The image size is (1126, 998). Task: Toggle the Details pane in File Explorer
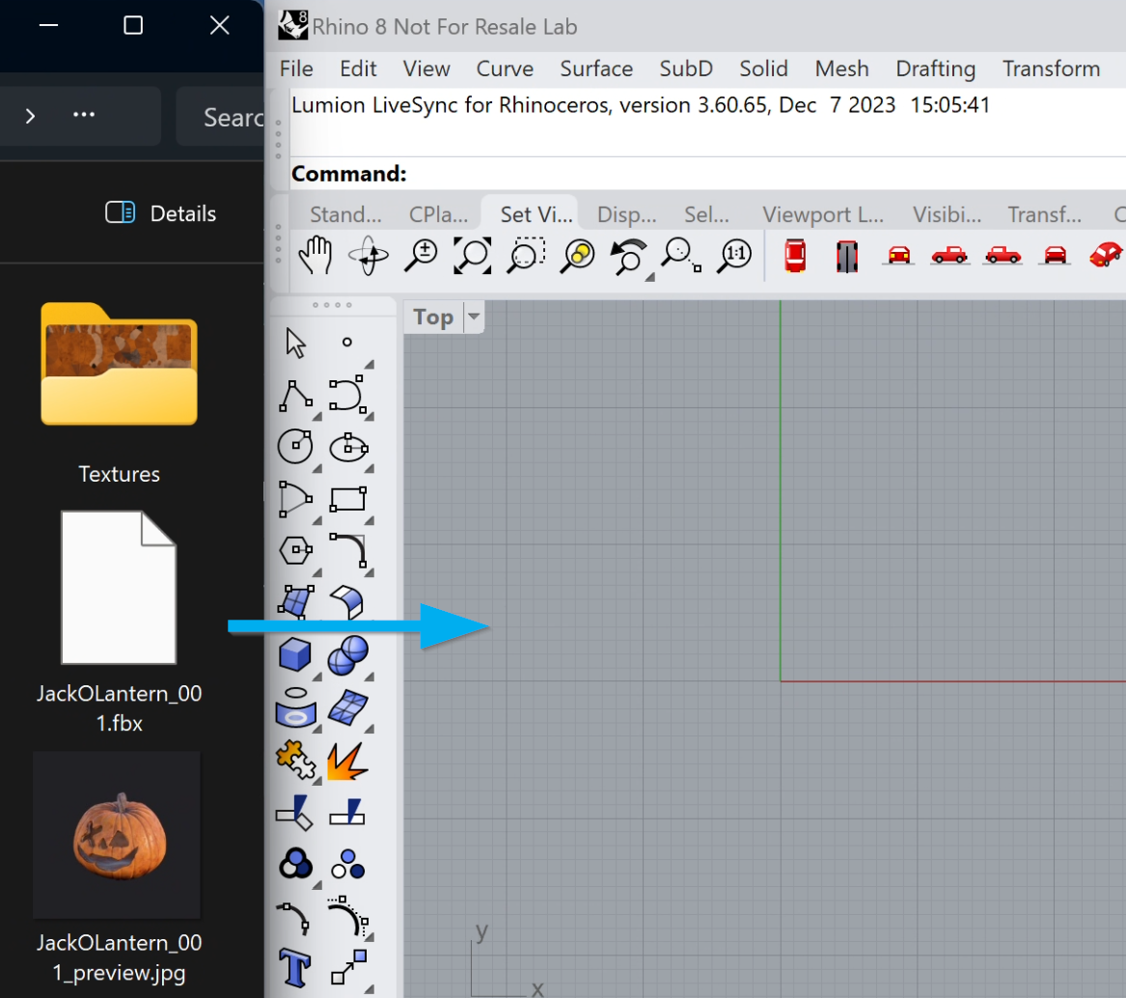coord(161,213)
